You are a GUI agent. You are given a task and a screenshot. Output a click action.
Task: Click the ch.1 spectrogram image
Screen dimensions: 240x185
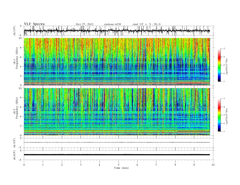click(117, 62)
